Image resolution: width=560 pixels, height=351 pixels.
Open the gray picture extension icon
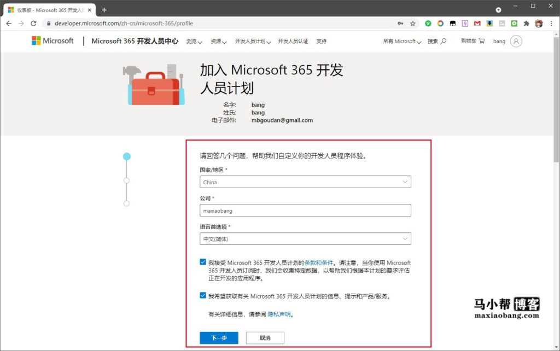point(502,23)
